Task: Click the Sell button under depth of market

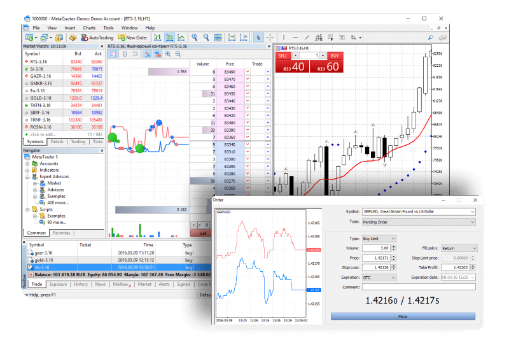Action: tap(201, 233)
